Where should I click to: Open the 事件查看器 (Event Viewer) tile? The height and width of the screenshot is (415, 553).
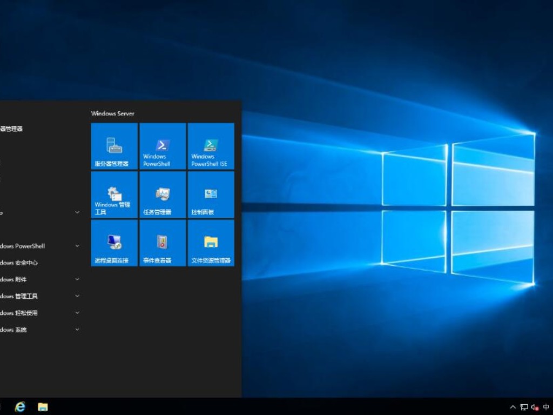click(x=162, y=243)
